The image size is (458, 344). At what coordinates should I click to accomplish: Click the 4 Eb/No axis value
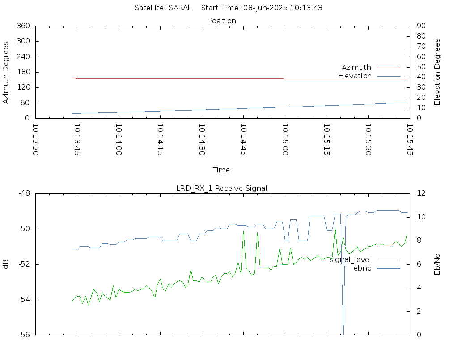point(419,288)
